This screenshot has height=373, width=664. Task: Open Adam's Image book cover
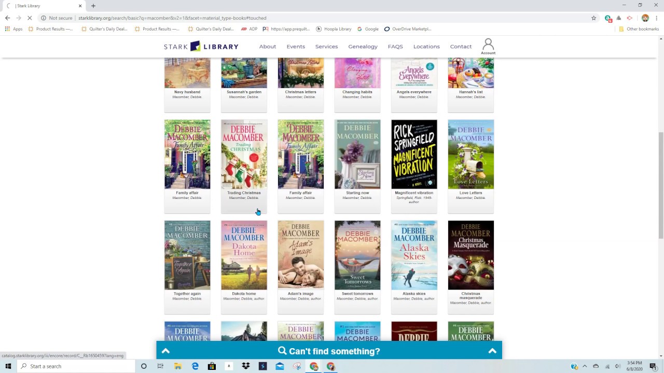pyautogui.click(x=300, y=255)
